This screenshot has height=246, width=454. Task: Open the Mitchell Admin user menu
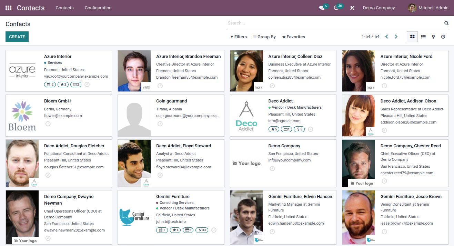click(x=428, y=8)
